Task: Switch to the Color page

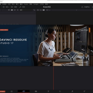Action: coord(60,91)
